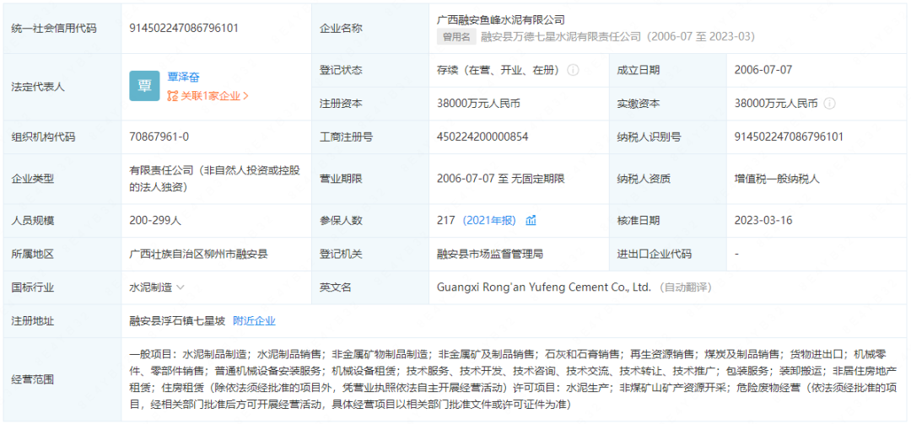Click taxpayer ID value under 纳税人识别号
This screenshot has height=424, width=911.
[x=789, y=137]
